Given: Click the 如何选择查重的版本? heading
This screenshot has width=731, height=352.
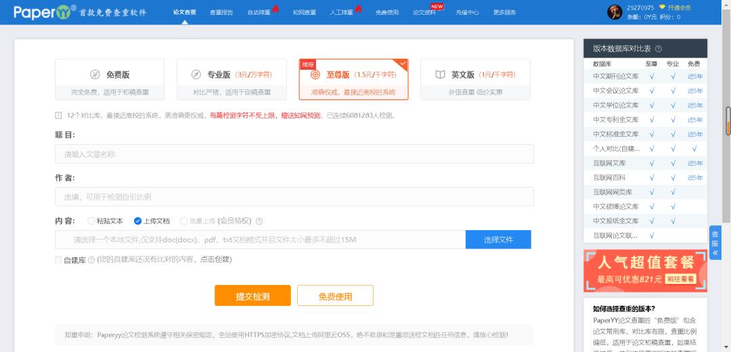Looking at the screenshot, I should 624,309.
